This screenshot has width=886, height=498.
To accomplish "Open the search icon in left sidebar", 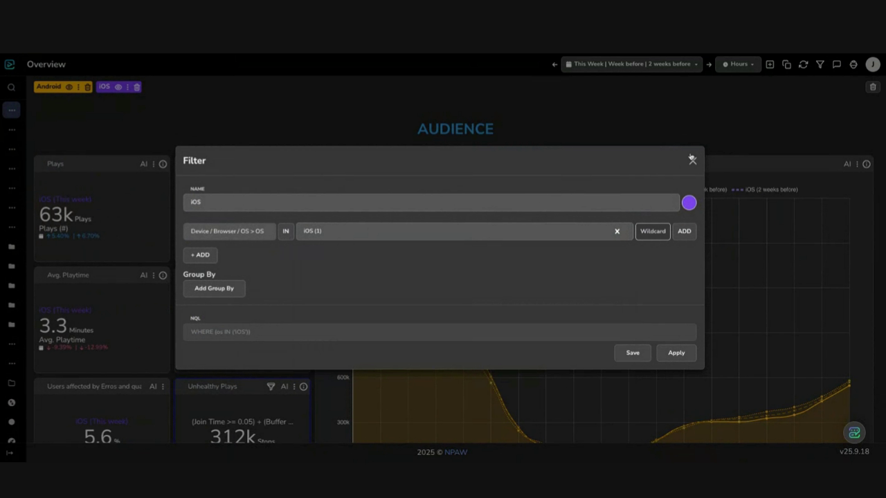I will point(11,87).
